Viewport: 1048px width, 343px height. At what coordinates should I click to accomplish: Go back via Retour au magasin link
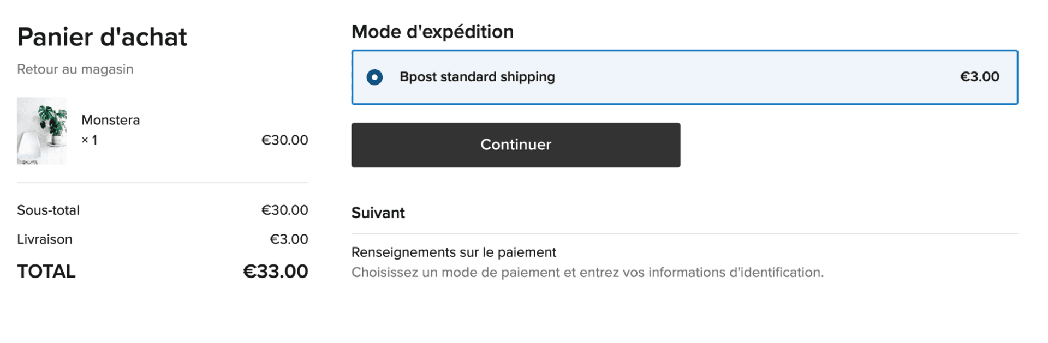tap(75, 69)
